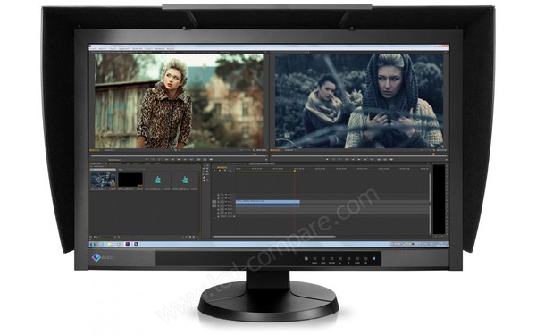The height and width of the screenshot is (335, 536).
Task: Select the first teal icon item in the Project bin
Action: tap(157, 180)
